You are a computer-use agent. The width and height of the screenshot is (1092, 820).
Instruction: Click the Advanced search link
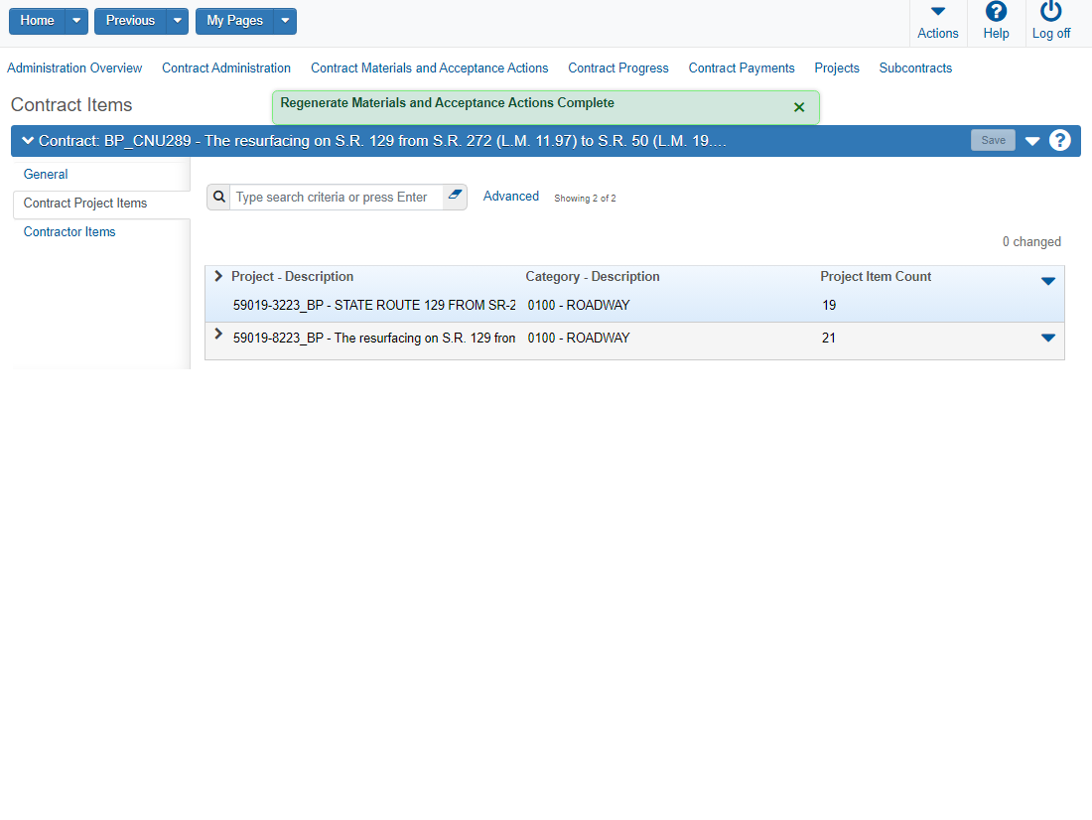[x=510, y=197]
